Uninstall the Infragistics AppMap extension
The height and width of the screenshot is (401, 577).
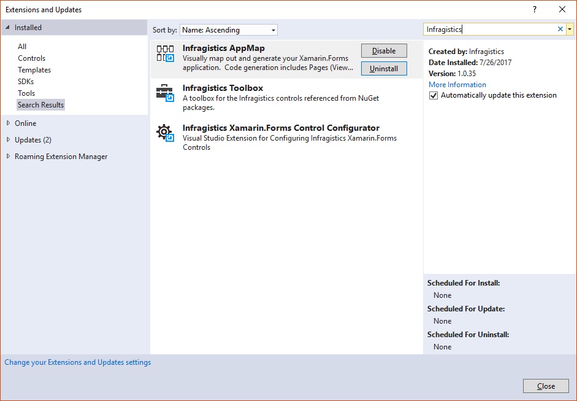coord(384,69)
